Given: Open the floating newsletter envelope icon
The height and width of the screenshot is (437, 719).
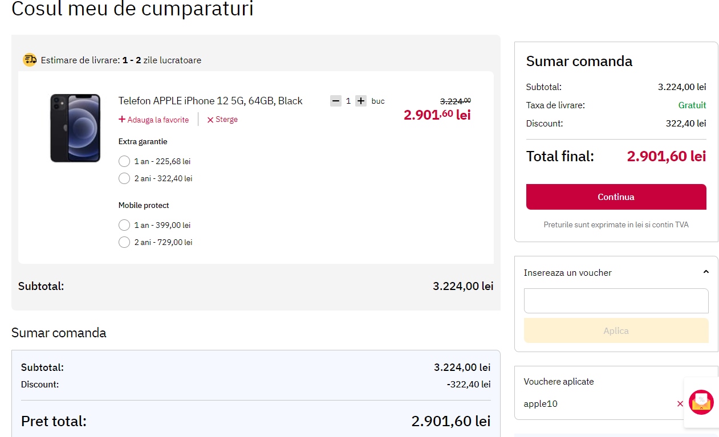Looking at the screenshot, I should 701,402.
